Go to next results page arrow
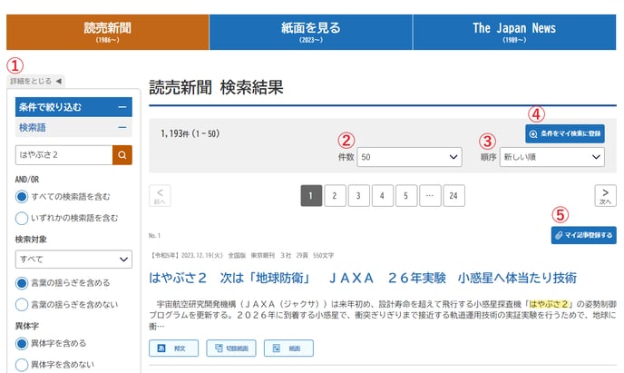The height and width of the screenshot is (373, 624). (605, 195)
